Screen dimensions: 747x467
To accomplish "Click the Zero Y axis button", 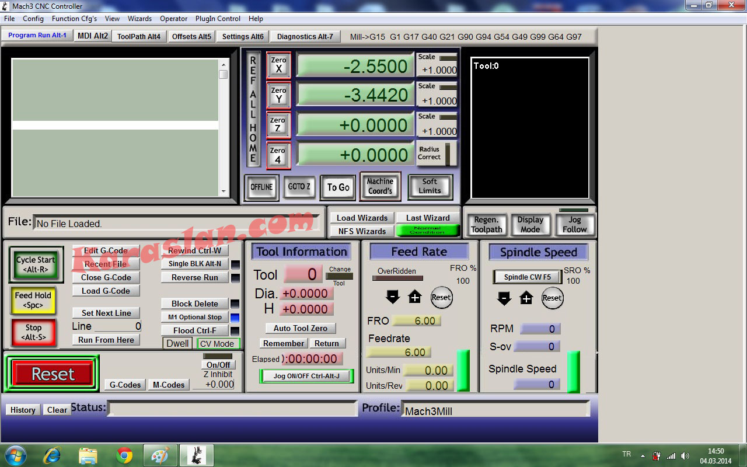I will pyautogui.click(x=278, y=95).
